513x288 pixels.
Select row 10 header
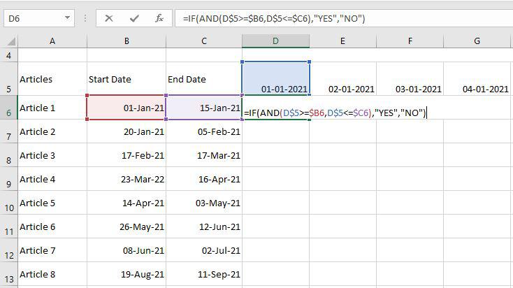(x=9, y=203)
